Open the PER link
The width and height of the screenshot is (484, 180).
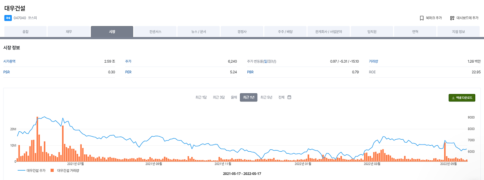pos(128,72)
